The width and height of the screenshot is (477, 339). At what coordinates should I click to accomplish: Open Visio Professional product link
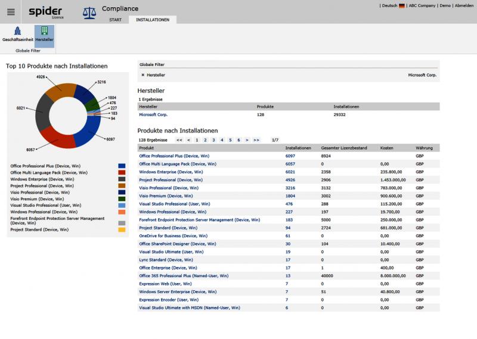click(169, 188)
